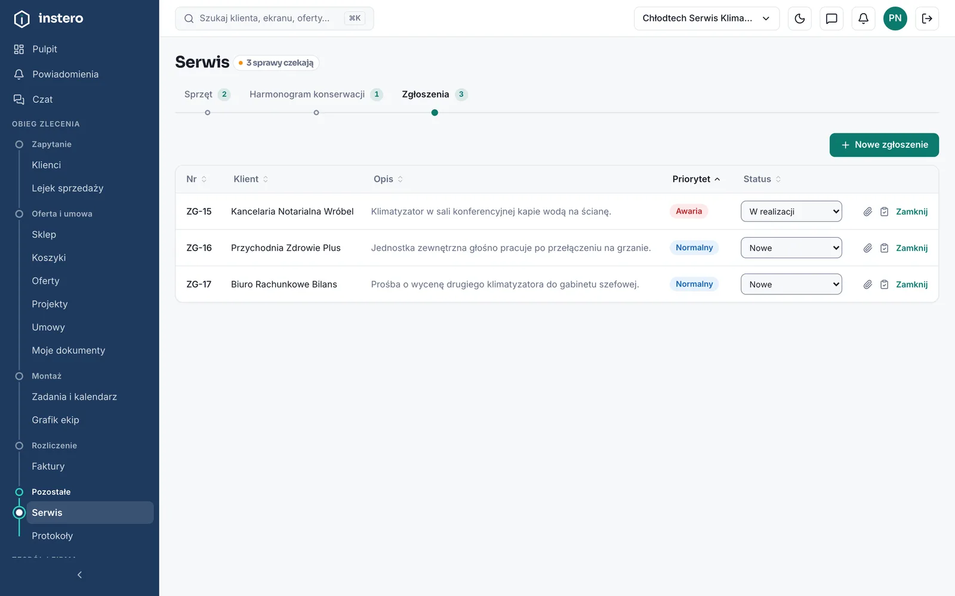Open chat message icon in top bar
Screen dimensions: 955x596
click(x=831, y=18)
